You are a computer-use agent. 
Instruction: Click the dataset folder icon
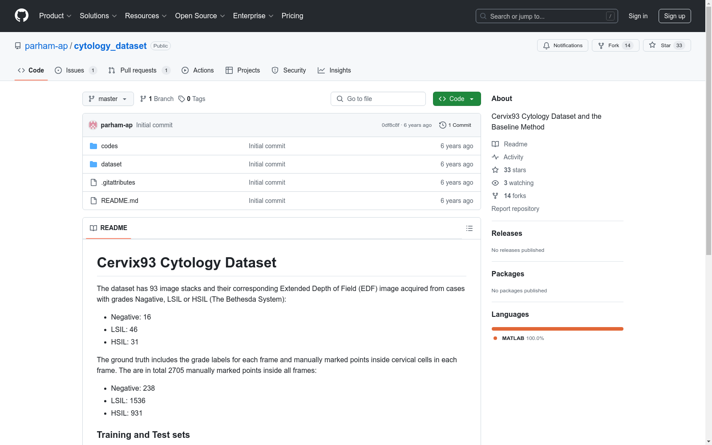point(93,164)
